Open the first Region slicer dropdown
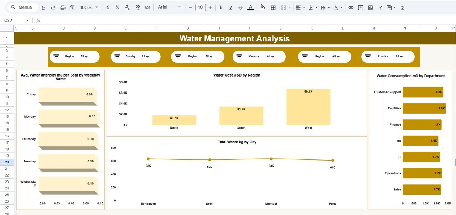The image size is (456, 215). click(x=85, y=56)
